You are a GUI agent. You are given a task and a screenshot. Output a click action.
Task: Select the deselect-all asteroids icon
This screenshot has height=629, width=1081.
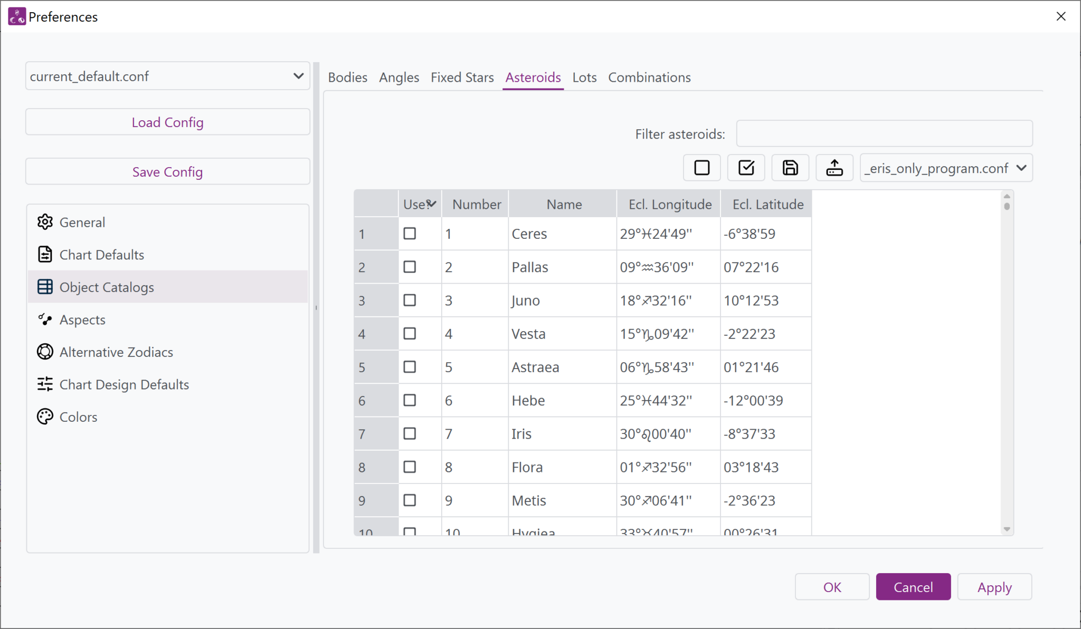(701, 168)
